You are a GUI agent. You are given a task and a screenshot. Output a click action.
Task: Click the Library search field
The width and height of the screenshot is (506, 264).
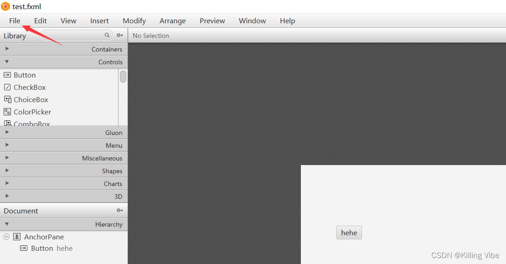coord(76,35)
